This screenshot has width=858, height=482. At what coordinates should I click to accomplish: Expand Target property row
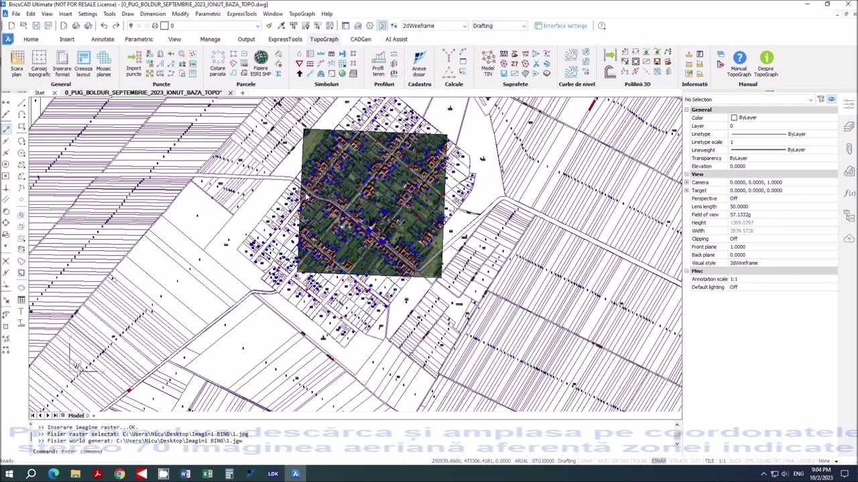click(x=686, y=190)
